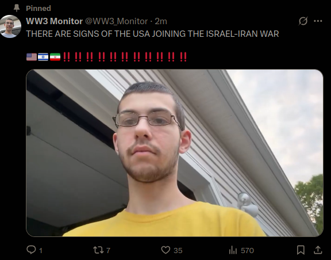Open the share upload arrow icon
Image resolution: width=331 pixels, height=260 pixels.
(318, 250)
